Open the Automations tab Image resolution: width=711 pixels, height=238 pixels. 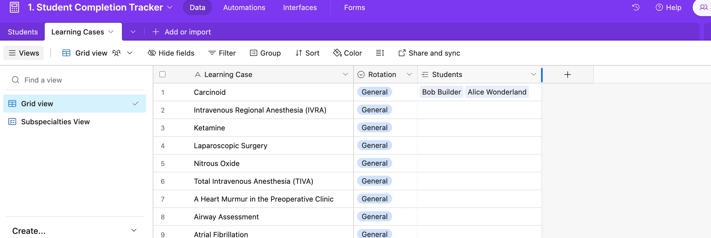[x=244, y=8]
